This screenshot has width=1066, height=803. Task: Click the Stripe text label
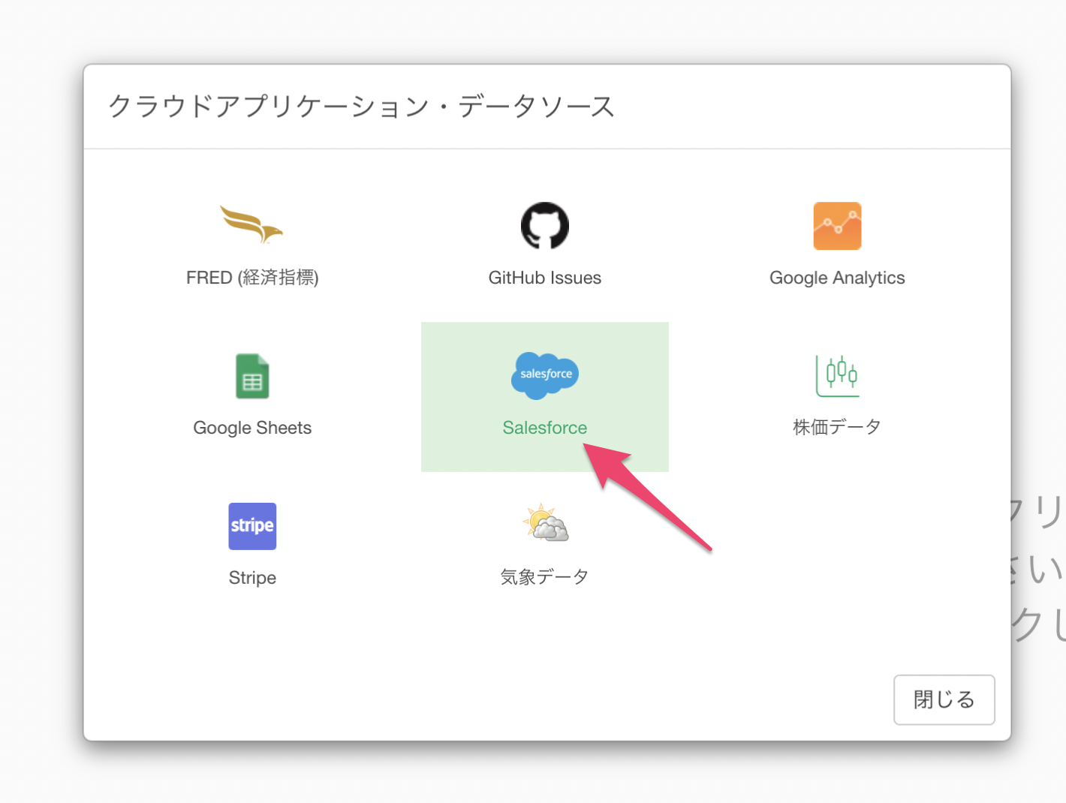coord(252,578)
